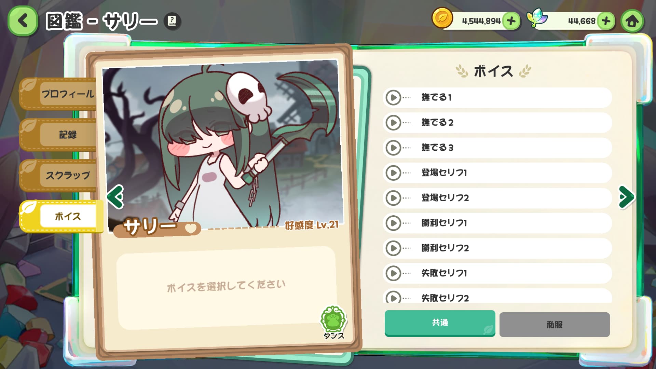Switch to the 私服 voice set
The width and height of the screenshot is (656, 369).
[x=555, y=325]
